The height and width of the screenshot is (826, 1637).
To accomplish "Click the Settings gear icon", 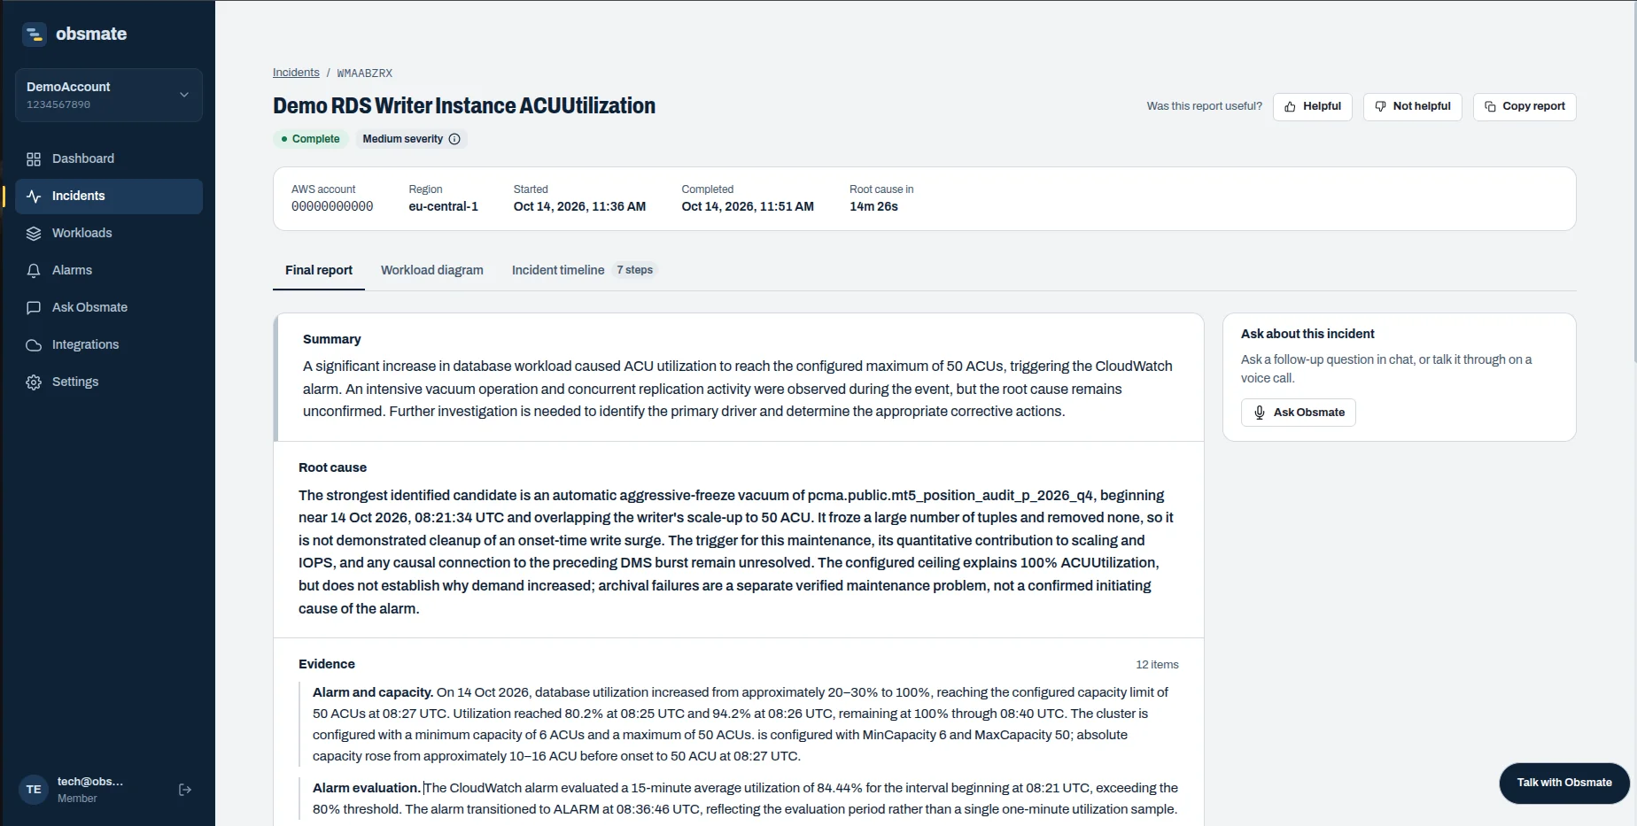I will 34,382.
